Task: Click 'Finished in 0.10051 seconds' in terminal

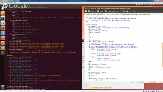Action: (17, 86)
